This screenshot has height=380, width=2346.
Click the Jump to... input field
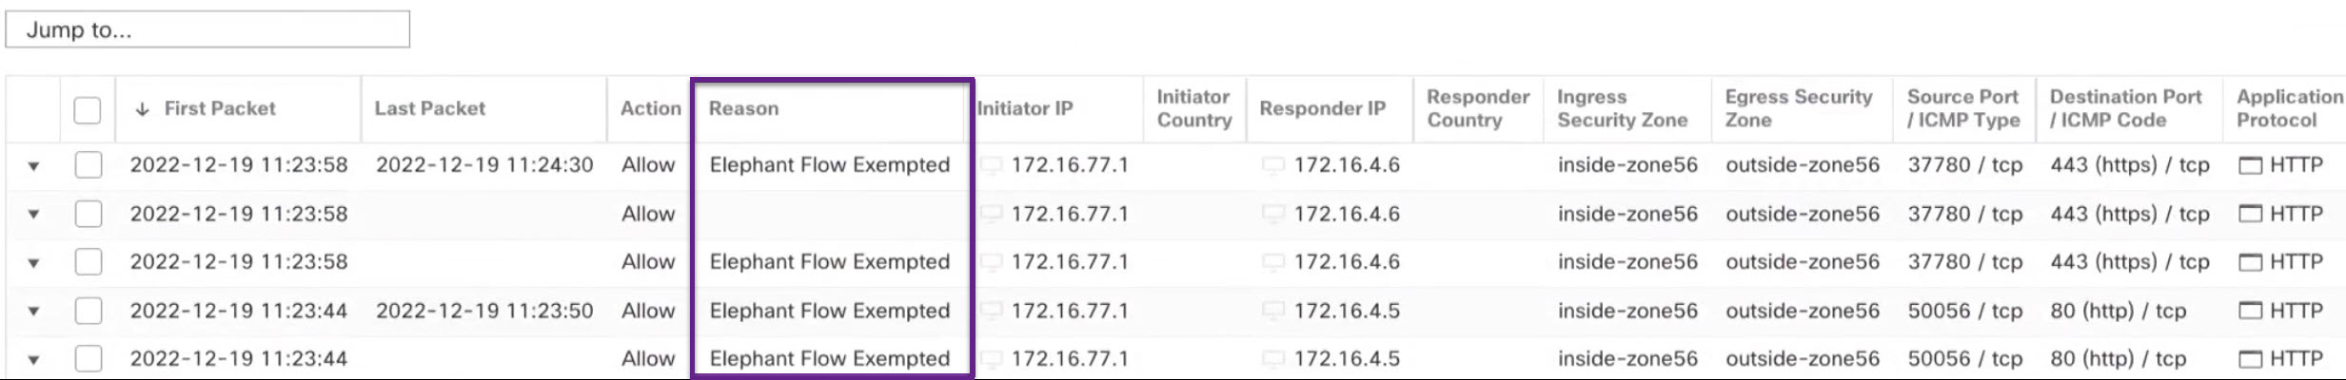click(x=207, y=29)
